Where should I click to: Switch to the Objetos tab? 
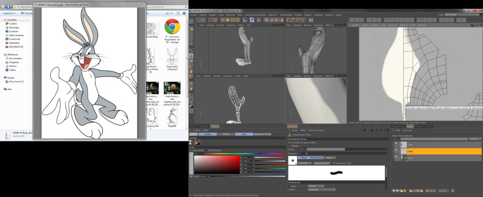193,126
